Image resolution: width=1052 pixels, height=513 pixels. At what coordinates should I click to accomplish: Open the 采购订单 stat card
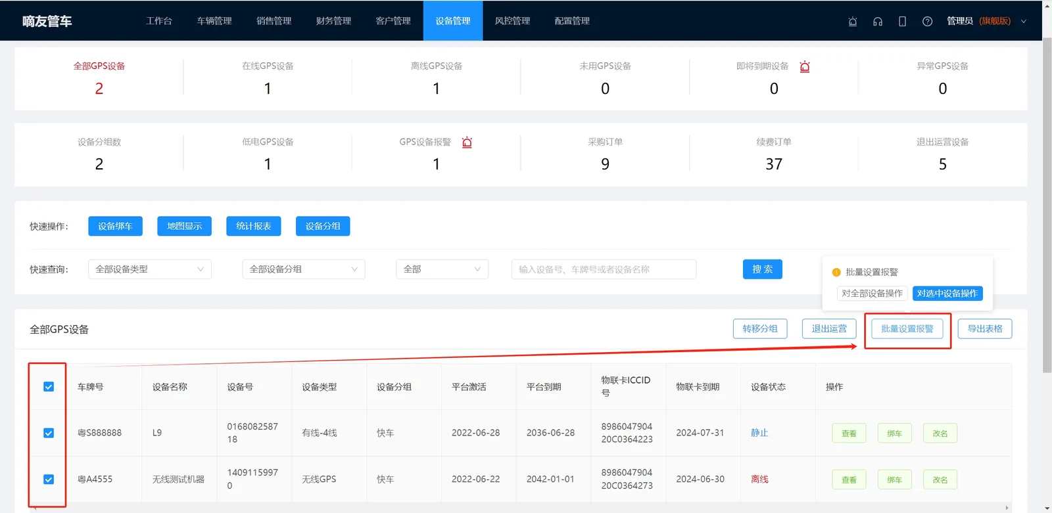pyautogui.click(x=605, y=154)
